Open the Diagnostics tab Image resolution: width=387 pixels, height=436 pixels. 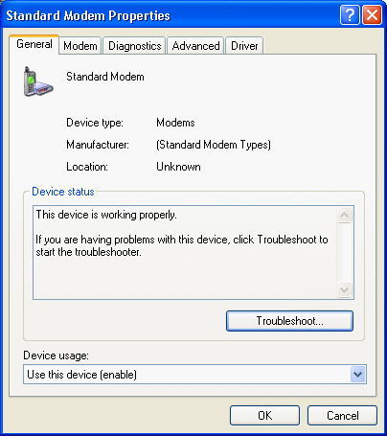point(134,46)
